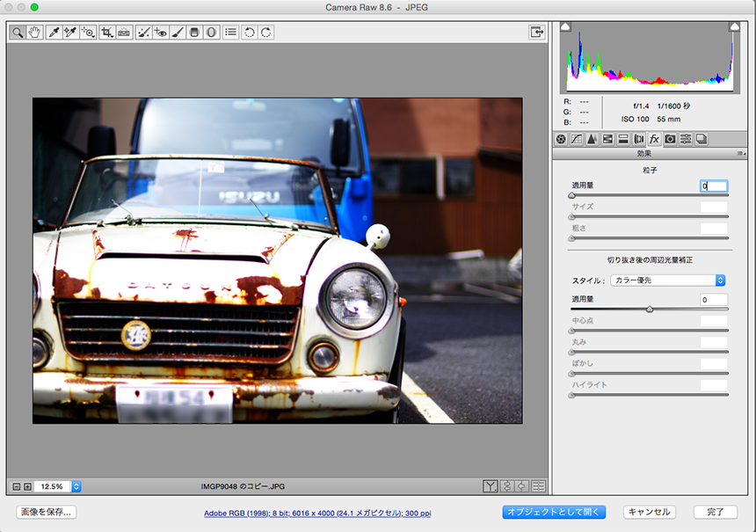
Task: Click the plus zoom in button
Action: pyautogui.click(x=27, y=486)
